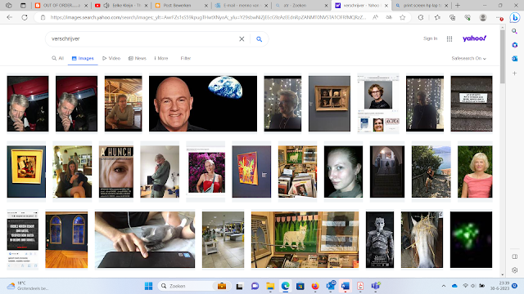
Task: Open the weather widget on taskbar
Action: 29,286
